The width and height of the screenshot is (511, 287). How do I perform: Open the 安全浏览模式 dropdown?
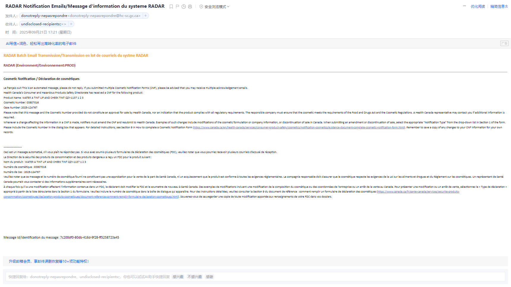[x=214, y=7]
